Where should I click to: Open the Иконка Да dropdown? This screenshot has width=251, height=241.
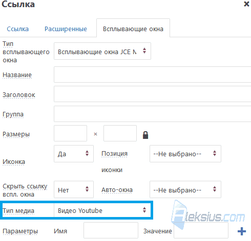[x=74, y=154]
